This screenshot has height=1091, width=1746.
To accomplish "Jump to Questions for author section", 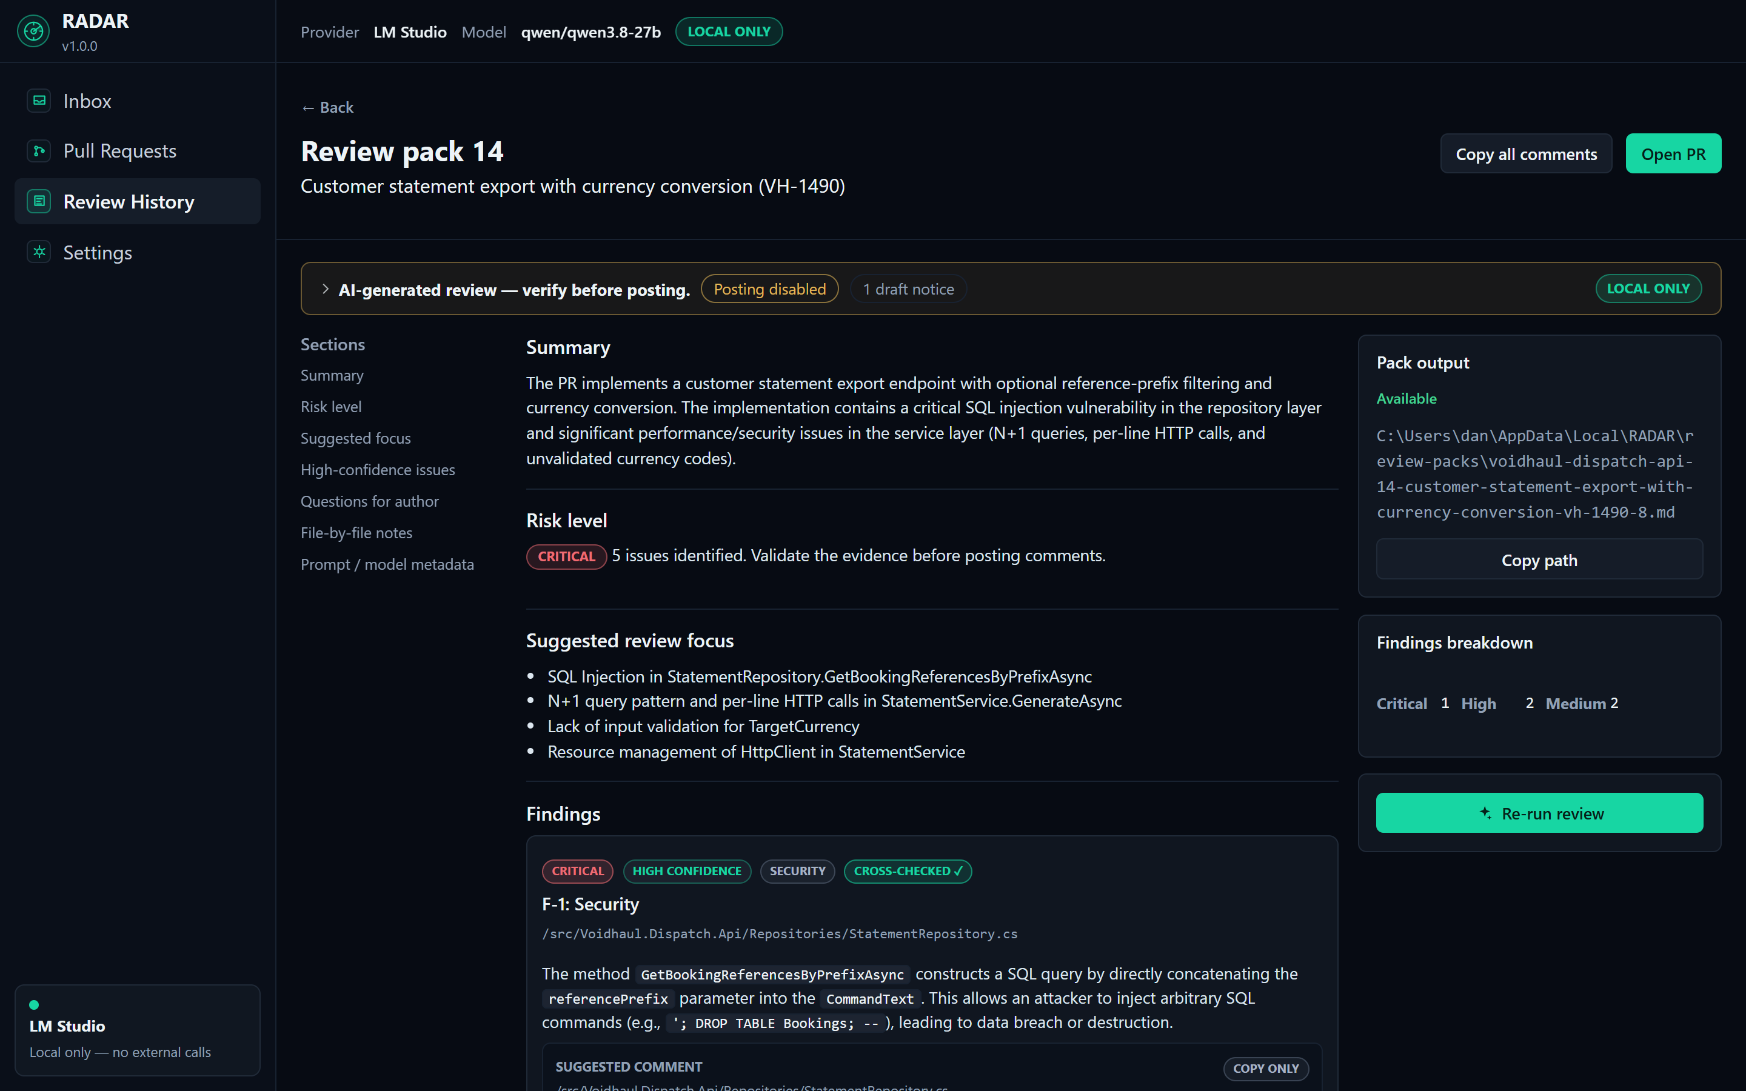I will point(369,501).
